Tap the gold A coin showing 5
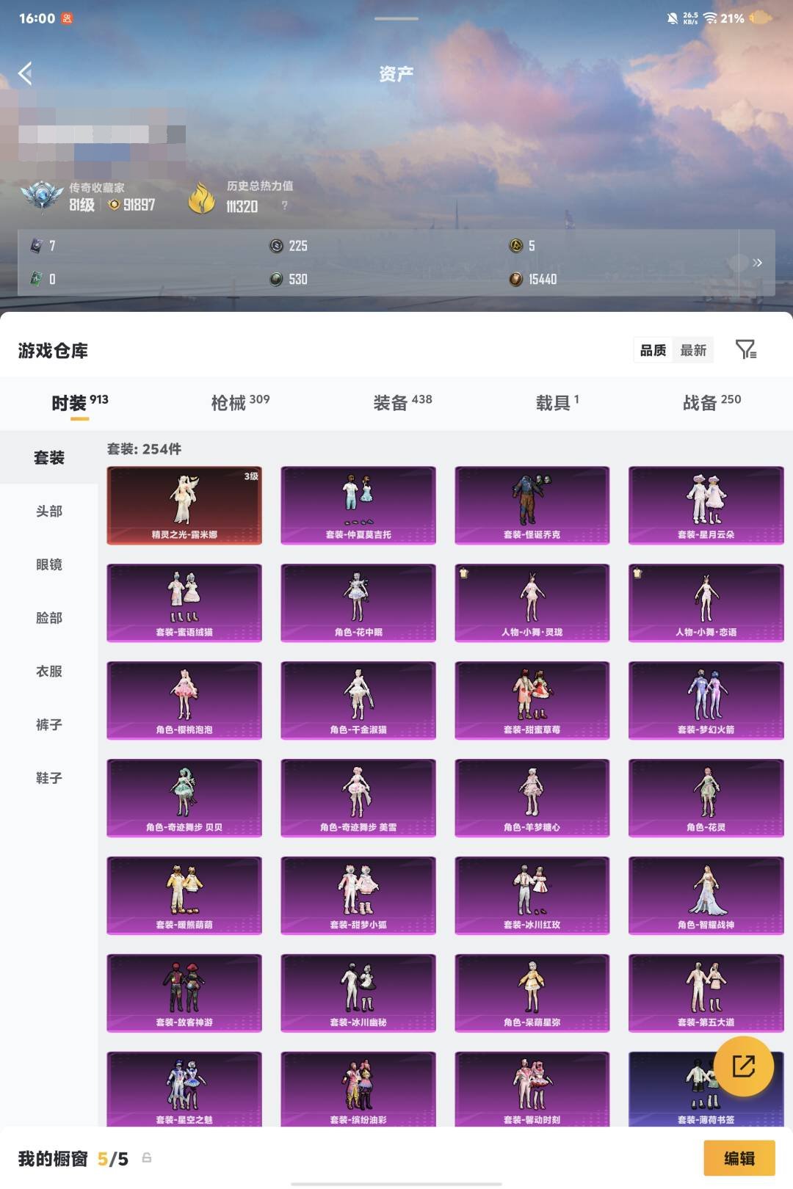The image size is (793, 1189). pos(516,246)
